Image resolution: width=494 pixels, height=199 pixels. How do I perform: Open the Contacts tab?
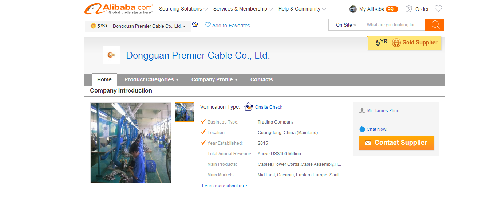click(x=262, y=79)
